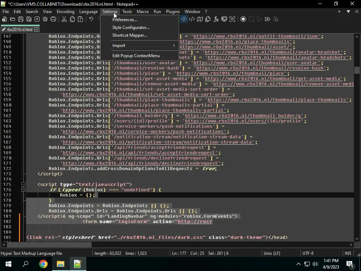Click the vertical scrollbar thumb
Screen dimensions: 361x271
(357, 70)
